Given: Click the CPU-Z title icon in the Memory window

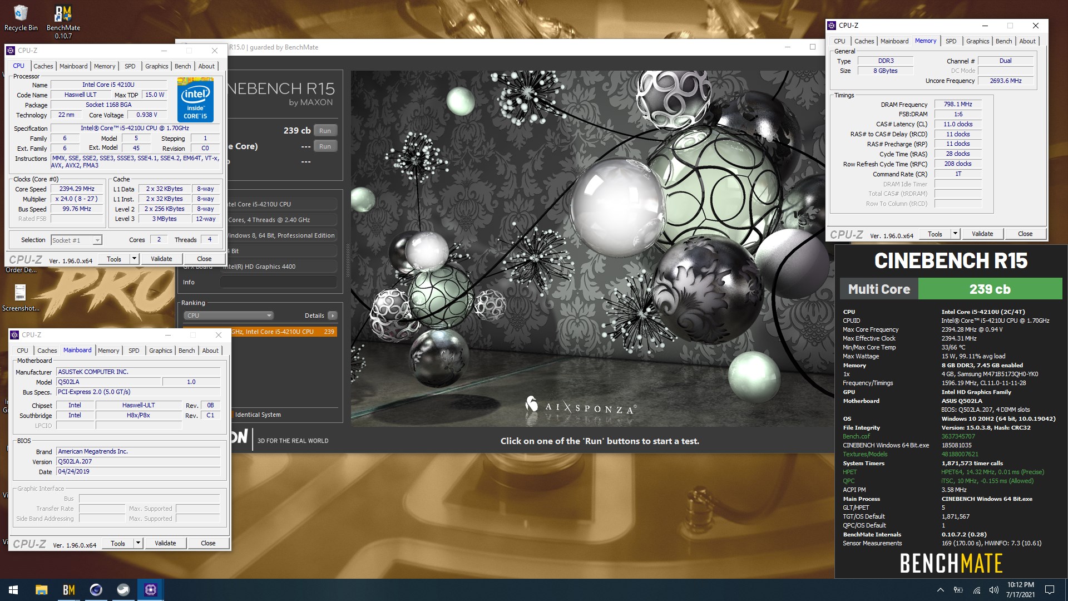Looking at the screenshot, I should point(832,26).
